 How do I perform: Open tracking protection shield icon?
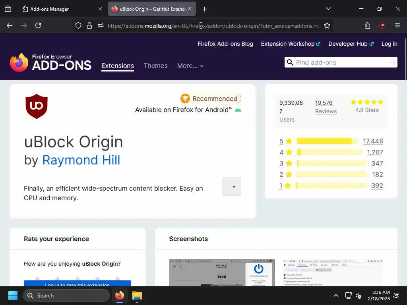(x=78, y=26)
